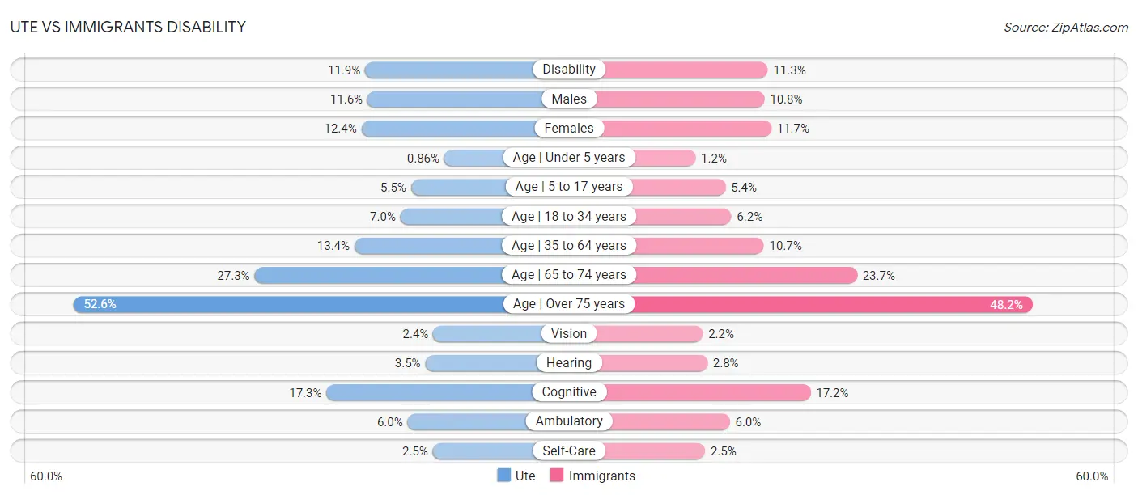
Task: Select the Ambulatory category label
Action: tap(569, 421)
